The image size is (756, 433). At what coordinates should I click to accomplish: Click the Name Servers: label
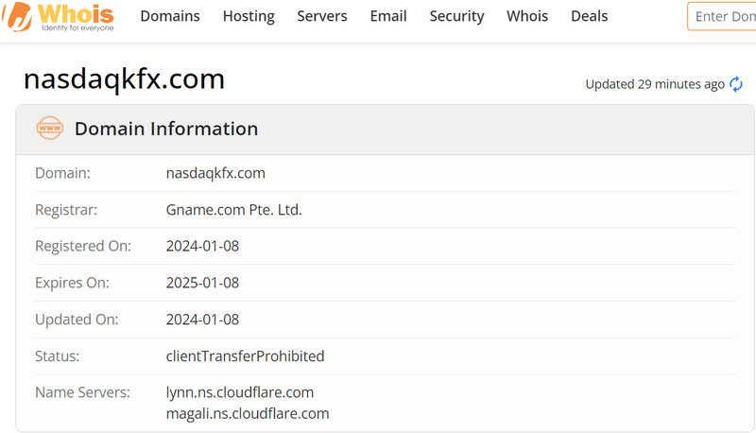tap(82, 392)
